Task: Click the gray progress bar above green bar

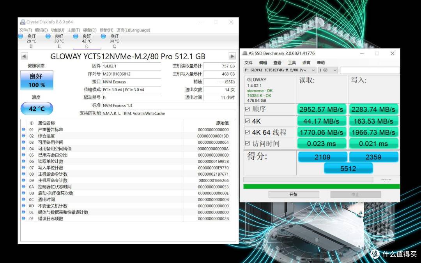Action: tap(308, 180)
